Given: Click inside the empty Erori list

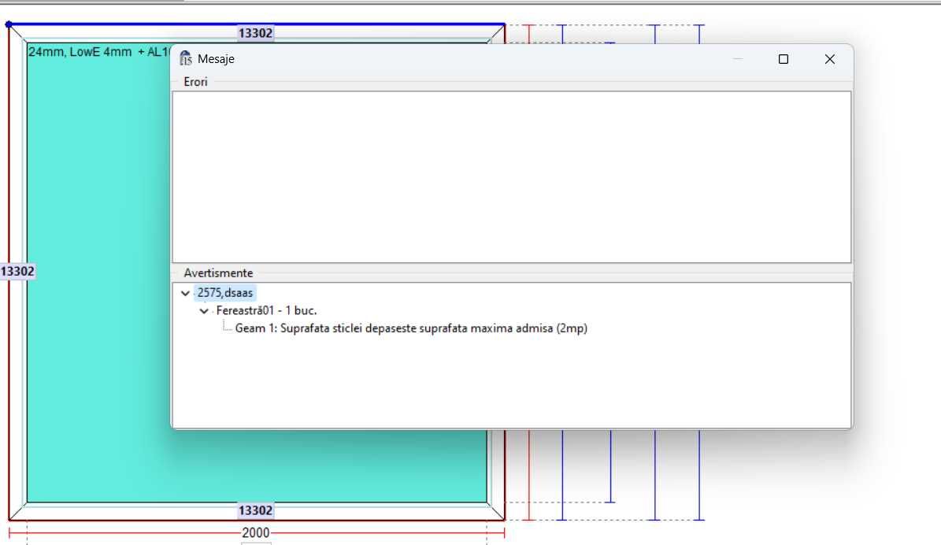Looking at the screenshot, I should (511, 177).
